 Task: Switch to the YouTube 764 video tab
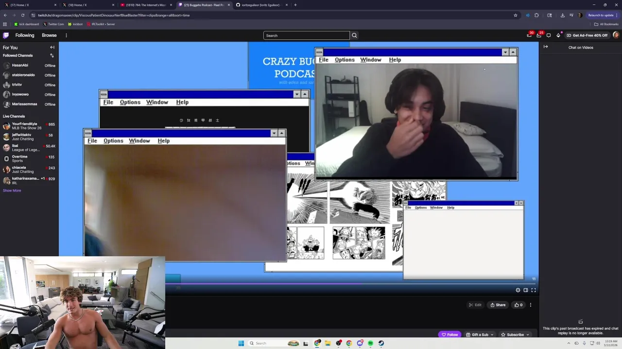[146, 5]
